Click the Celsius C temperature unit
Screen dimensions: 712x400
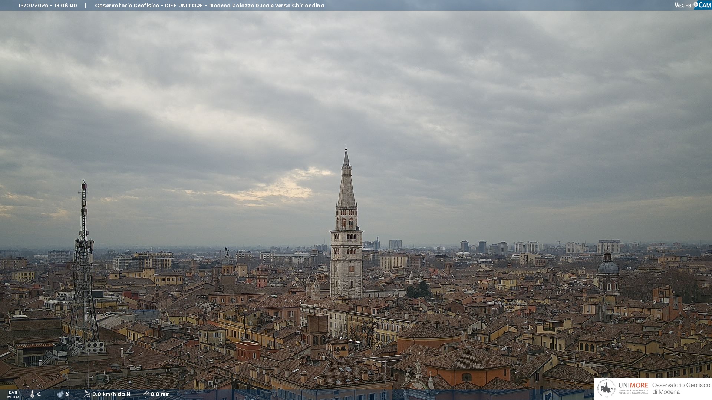[x=39, y=394]
